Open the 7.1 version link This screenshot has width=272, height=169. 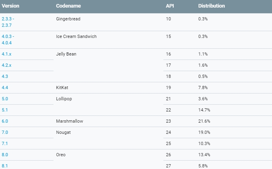point(5,143)
